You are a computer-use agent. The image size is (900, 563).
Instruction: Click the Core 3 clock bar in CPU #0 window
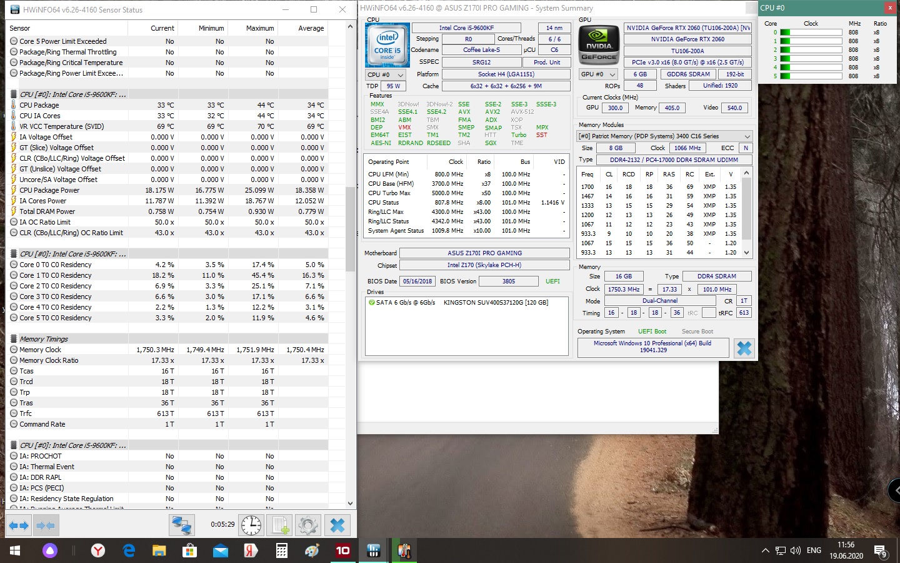811,59
